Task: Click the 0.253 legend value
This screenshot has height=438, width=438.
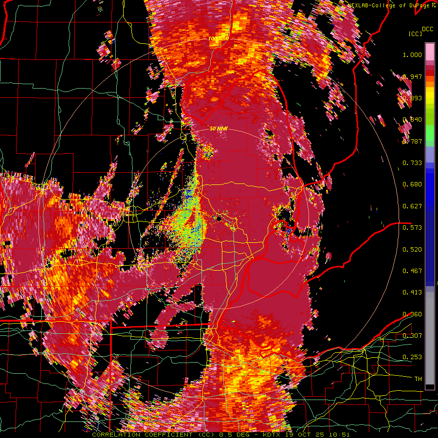Action: (x=412, y=357)
